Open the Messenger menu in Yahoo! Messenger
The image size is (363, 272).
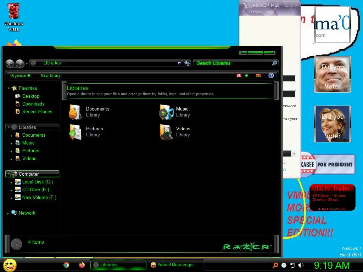point(251,12)
